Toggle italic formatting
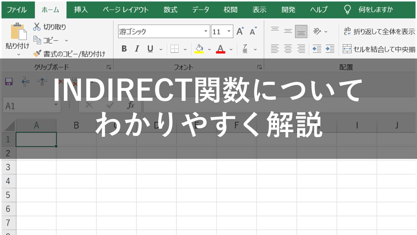The height and width of the screenshot is (235, 417). tap(137, 49)
